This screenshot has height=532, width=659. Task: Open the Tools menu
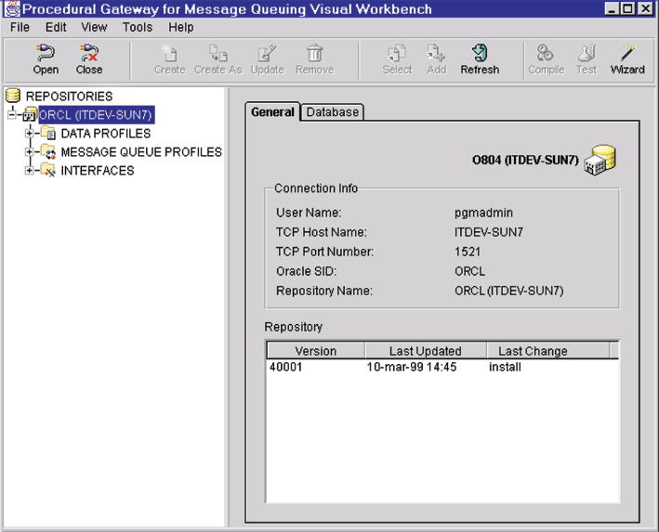(x=138, y=28)
